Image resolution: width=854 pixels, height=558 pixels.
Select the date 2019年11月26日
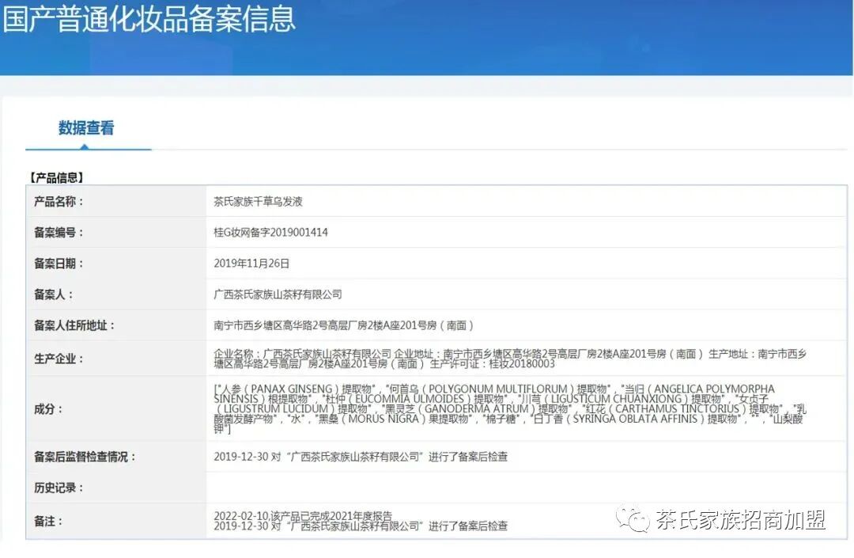tap(251, 264)
